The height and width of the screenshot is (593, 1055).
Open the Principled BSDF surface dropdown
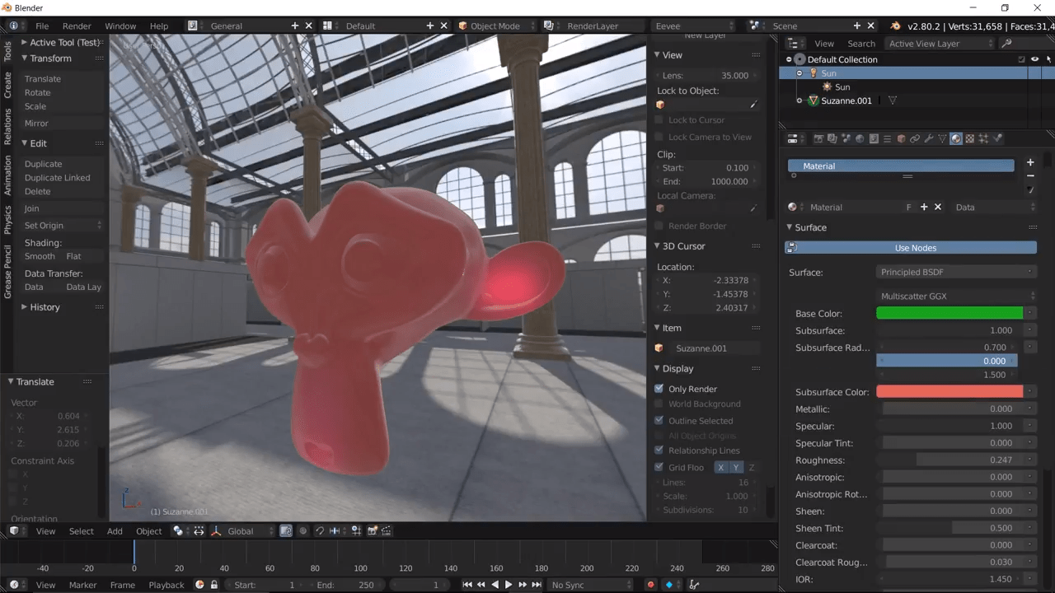pos(956,272)
